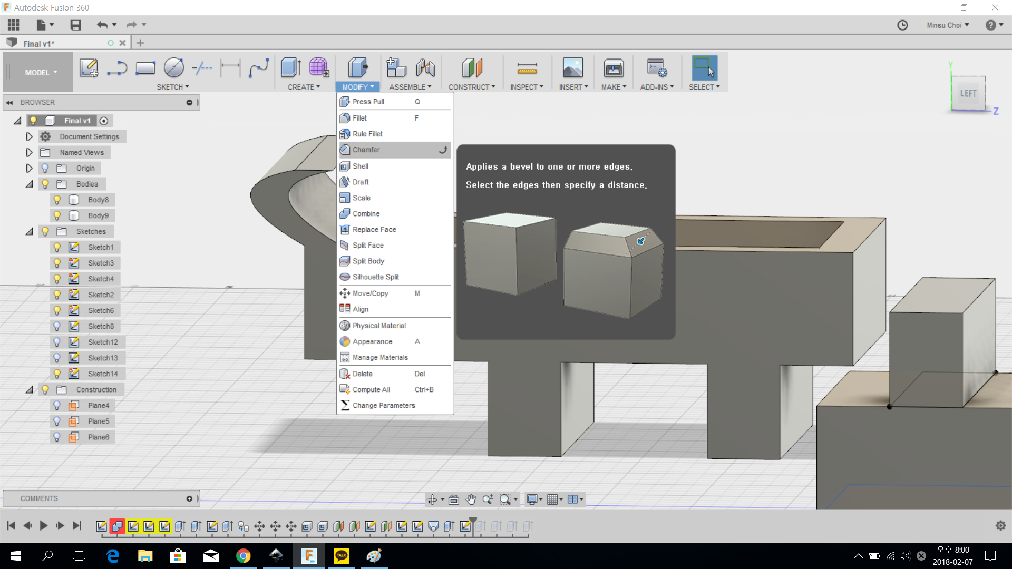Open Chrome from Windows taskbar
This screenshot has height=569, width=1012.
[x=243, y=556]
